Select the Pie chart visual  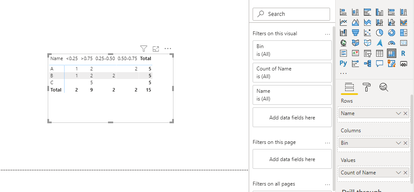tap(380, 32)
